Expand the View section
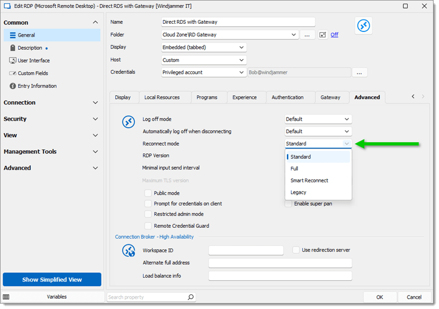This screenshot has height=309, width=439. pos(95,135)
